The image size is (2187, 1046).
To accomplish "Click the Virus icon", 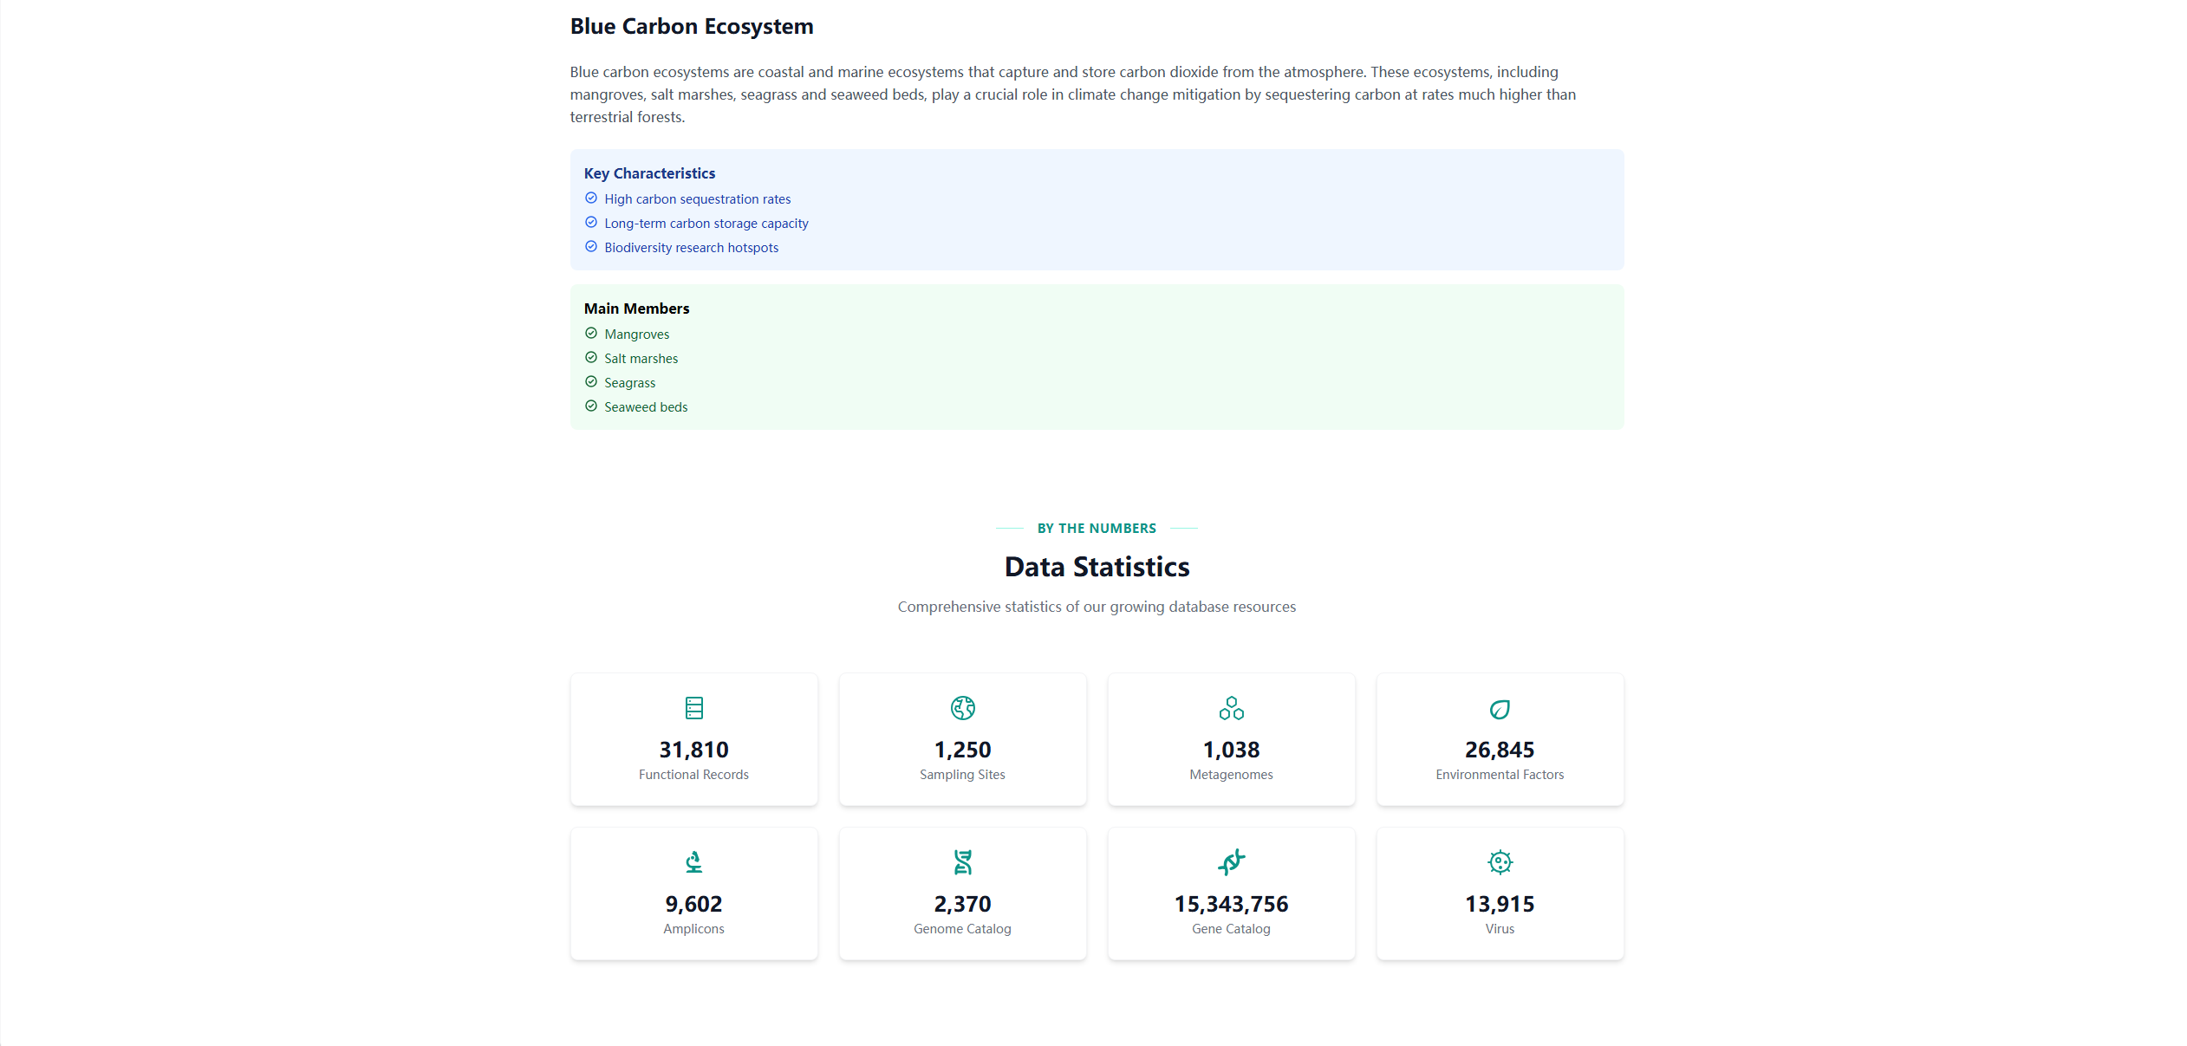I will pos(1500,862).
